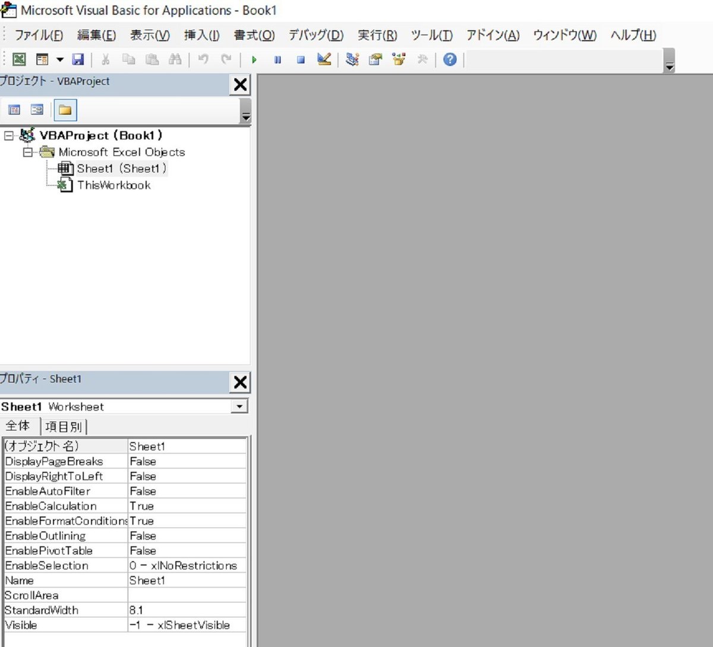
Task: Click the Paste toolbar icon
Action: (152, 59)
